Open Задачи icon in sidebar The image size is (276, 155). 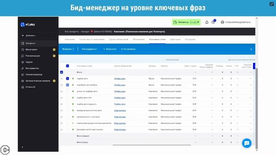[22, 62]
